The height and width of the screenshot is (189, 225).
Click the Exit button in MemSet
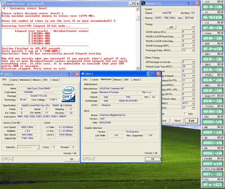[191, 121]
